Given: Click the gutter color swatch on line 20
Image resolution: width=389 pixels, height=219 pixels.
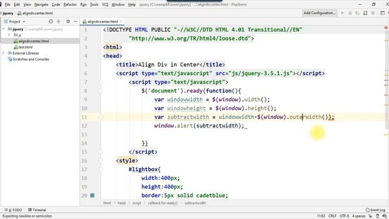Looking at the screenshot, I should click(92, 195).
